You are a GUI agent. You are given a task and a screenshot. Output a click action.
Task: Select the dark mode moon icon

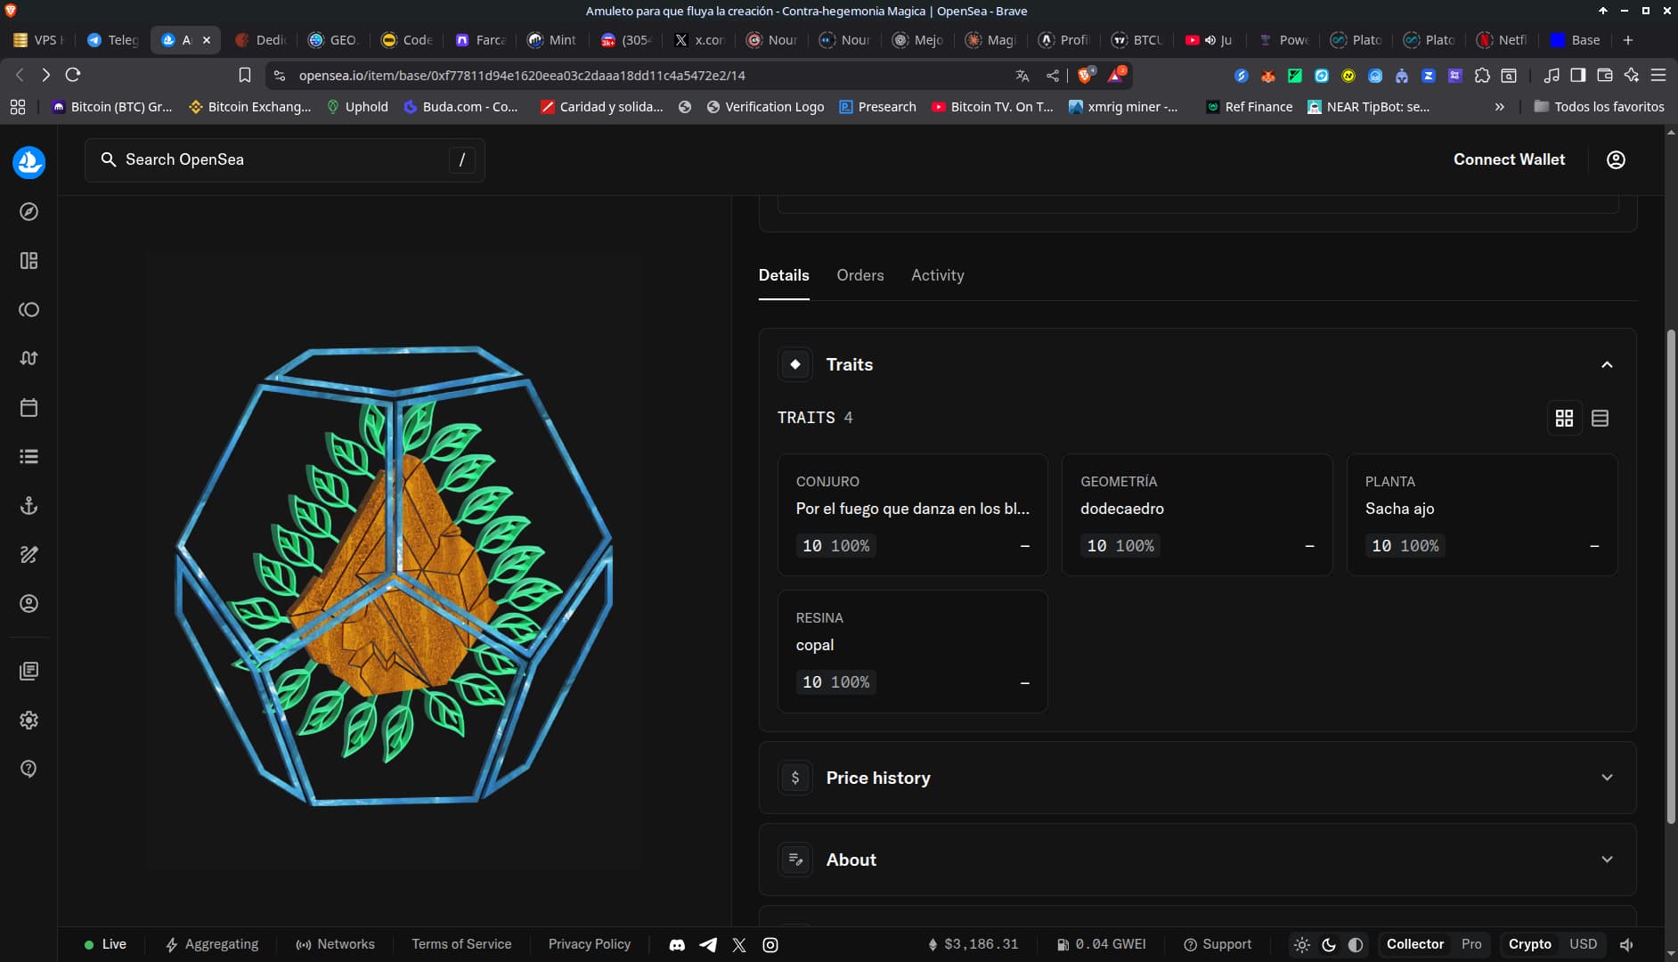[x=1329, y=944]
